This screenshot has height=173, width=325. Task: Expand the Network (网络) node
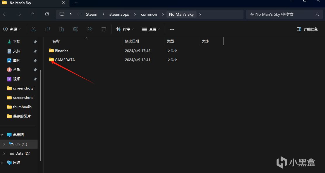pyautogui.click(x=2, y=163)
